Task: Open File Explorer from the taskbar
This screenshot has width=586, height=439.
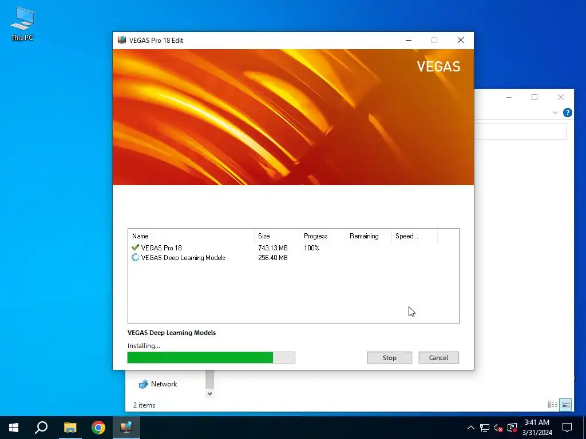Action: coord(70,428)
